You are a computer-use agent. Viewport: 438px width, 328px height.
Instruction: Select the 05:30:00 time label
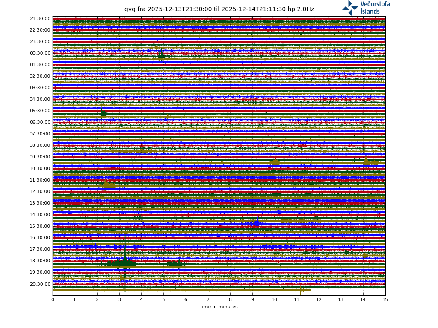[40, 111]
